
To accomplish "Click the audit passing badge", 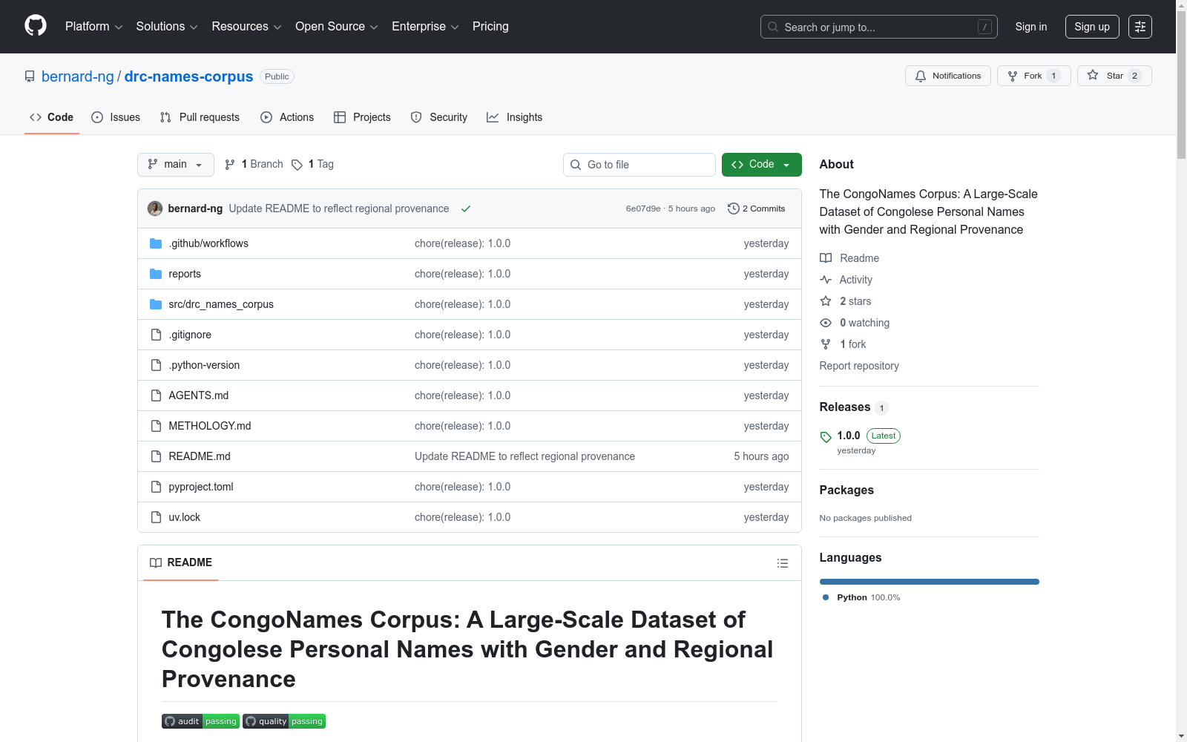I will (200, 721).
